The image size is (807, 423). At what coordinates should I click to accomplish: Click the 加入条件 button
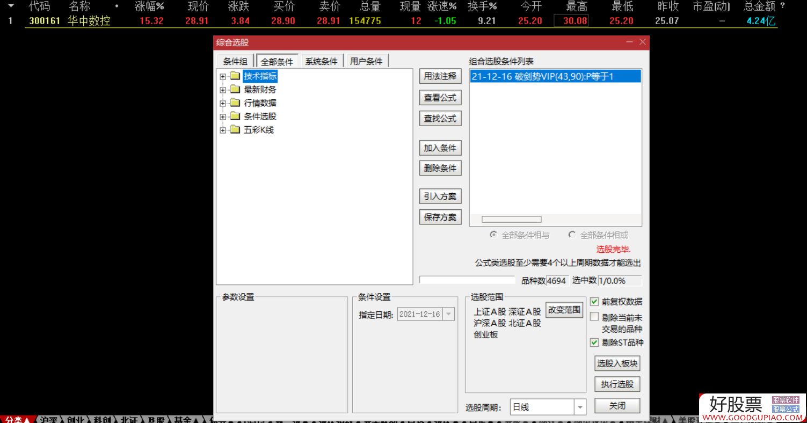[440, 148]
